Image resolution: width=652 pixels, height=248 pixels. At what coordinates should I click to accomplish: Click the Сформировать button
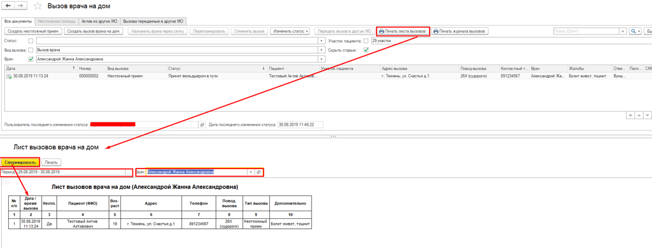[x=20, y=162]
